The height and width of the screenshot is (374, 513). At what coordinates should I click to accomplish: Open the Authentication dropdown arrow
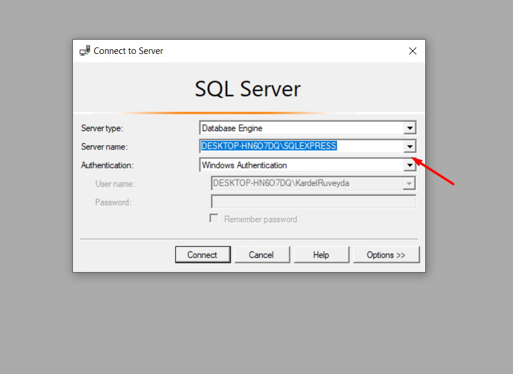coord(410,165)
